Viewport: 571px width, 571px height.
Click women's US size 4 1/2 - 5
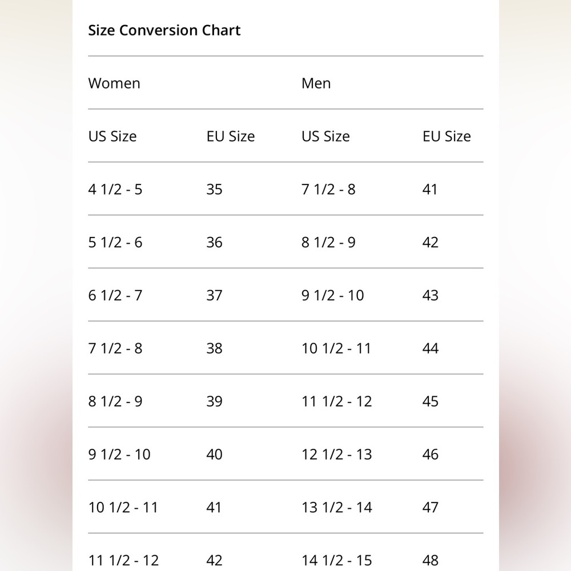(x=115, y=190)
